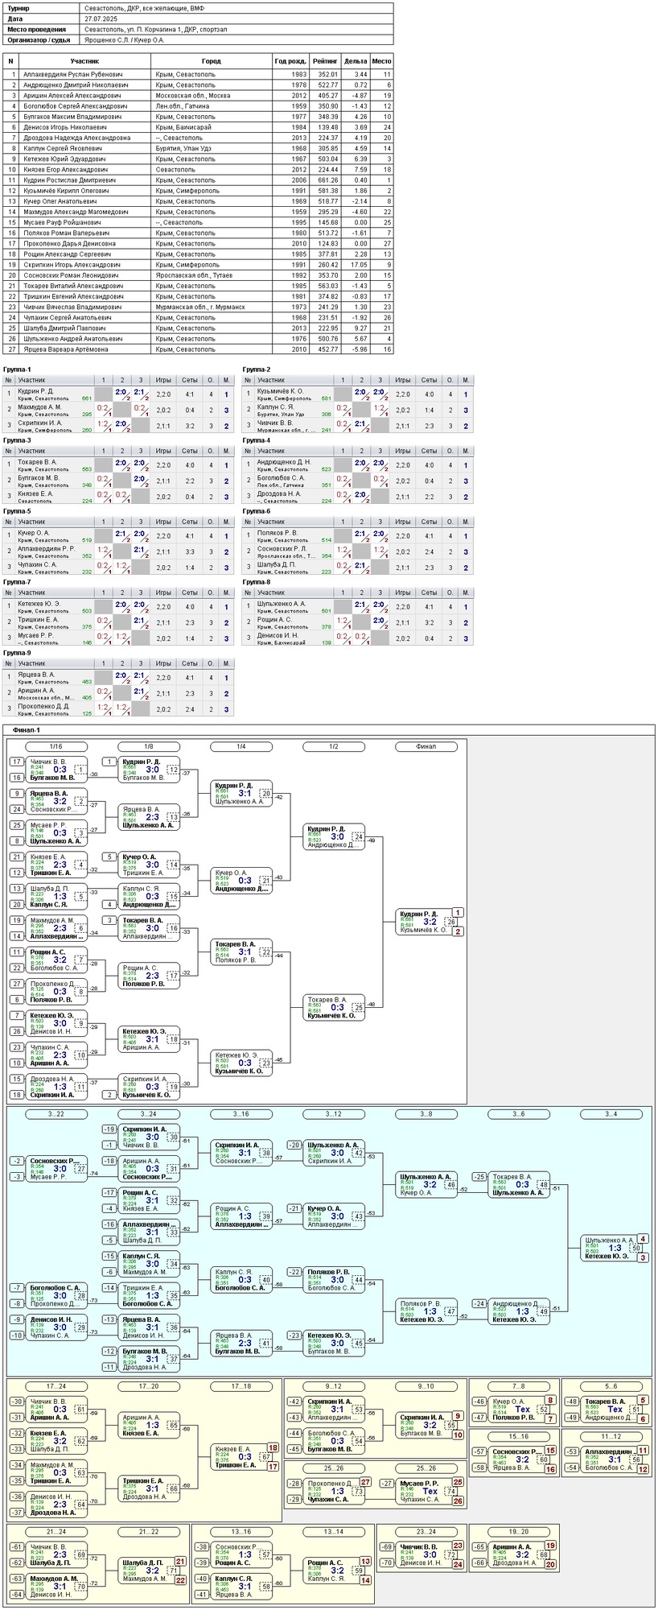Select "Токарев В. А." in the Группа-3 table
The image size is (658, 1610).
tap(37, 462)
